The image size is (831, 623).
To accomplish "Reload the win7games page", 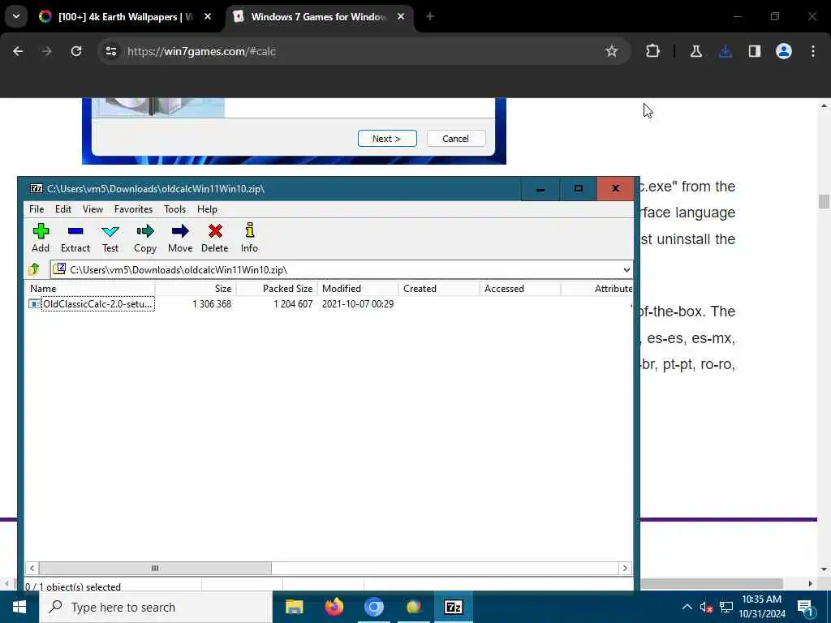I will 76,51.
